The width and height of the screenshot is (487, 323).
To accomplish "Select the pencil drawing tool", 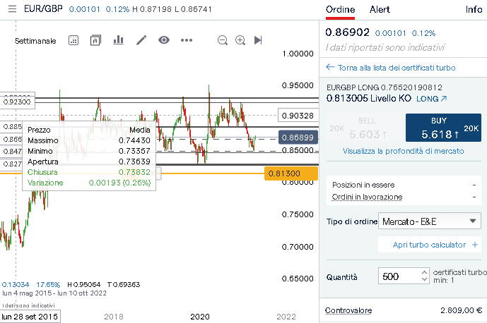I will pyautogui.click(x=141, y=40).
